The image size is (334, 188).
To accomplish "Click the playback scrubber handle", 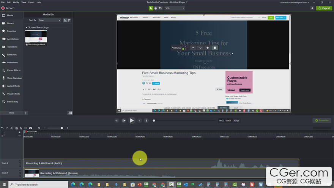I will [x=154, y=121].
